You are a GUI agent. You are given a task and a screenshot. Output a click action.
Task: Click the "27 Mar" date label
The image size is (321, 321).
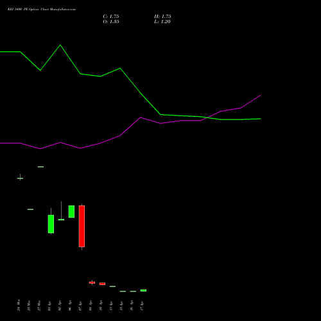click(x=39, y=306)
